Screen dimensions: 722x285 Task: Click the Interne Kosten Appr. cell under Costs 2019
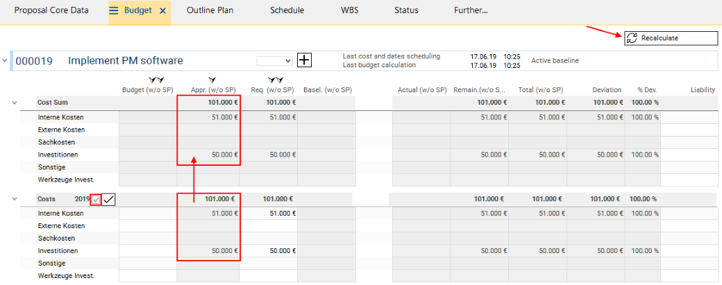208,214
